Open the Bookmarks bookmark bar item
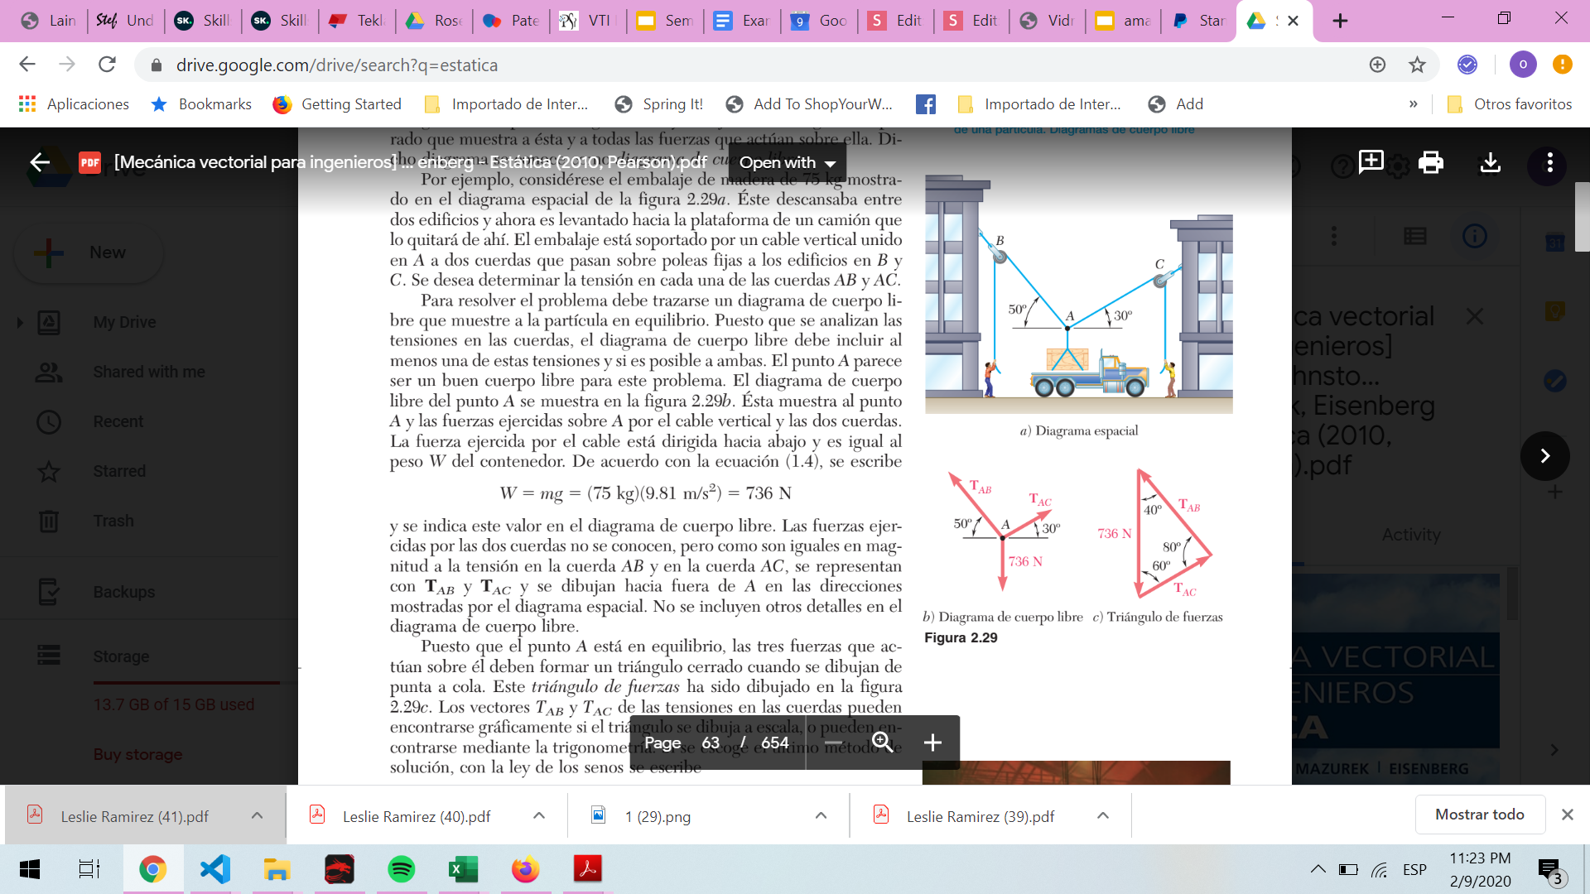This screenshot has width=1590, height=894. [x=201, y=104]
